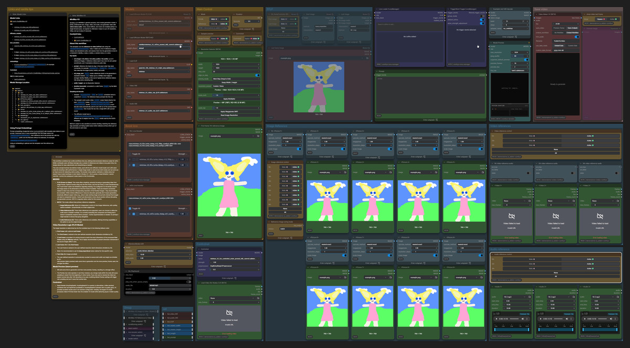The width and height of the screenshot is (630, 348).
Task: Click Swap Width / Height button
Action: [x=229, y=83]
